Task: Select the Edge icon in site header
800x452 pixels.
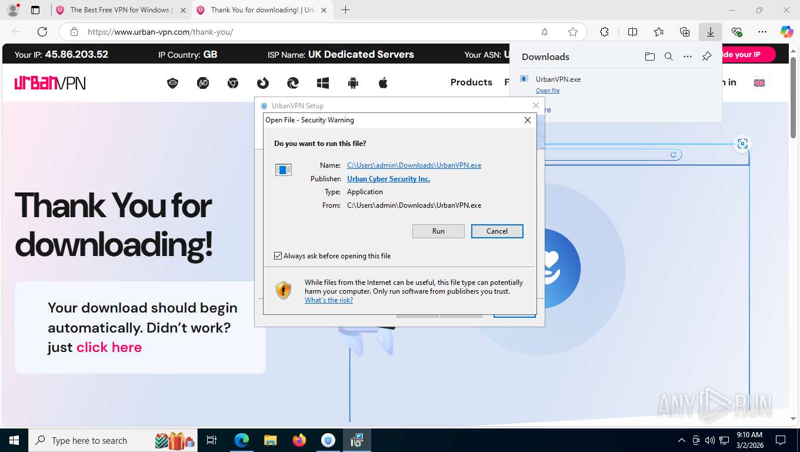Action: (293, 83)
